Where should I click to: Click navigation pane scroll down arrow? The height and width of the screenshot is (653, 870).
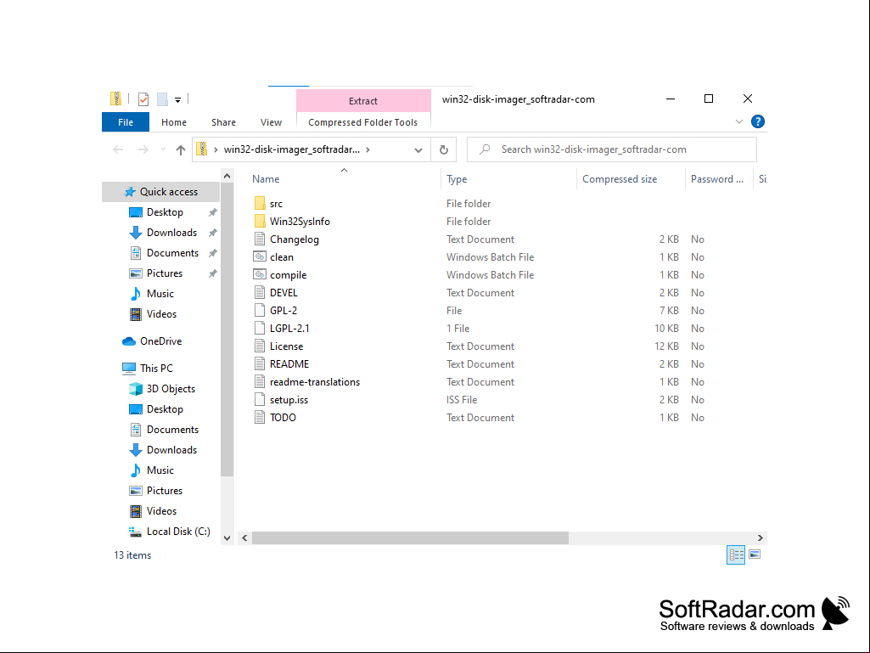click(x=227, y=538)
